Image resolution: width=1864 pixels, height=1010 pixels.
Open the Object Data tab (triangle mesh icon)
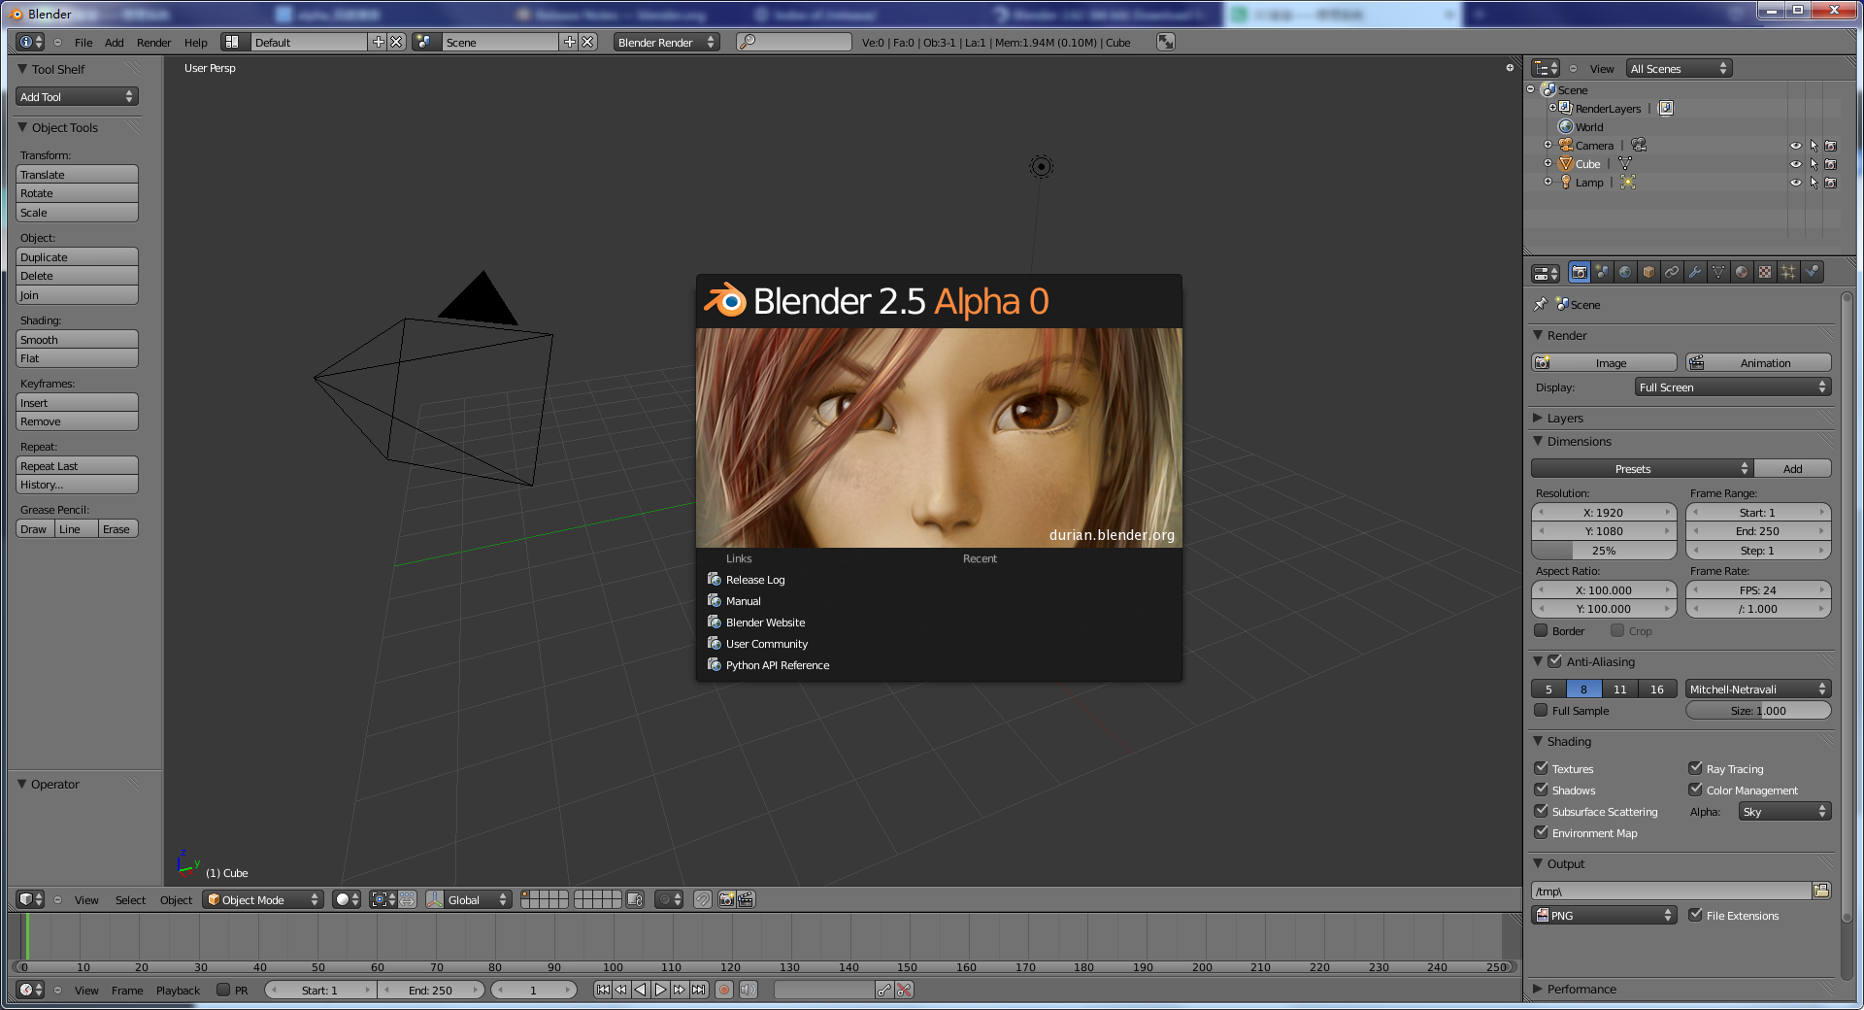click(1718, 273)
